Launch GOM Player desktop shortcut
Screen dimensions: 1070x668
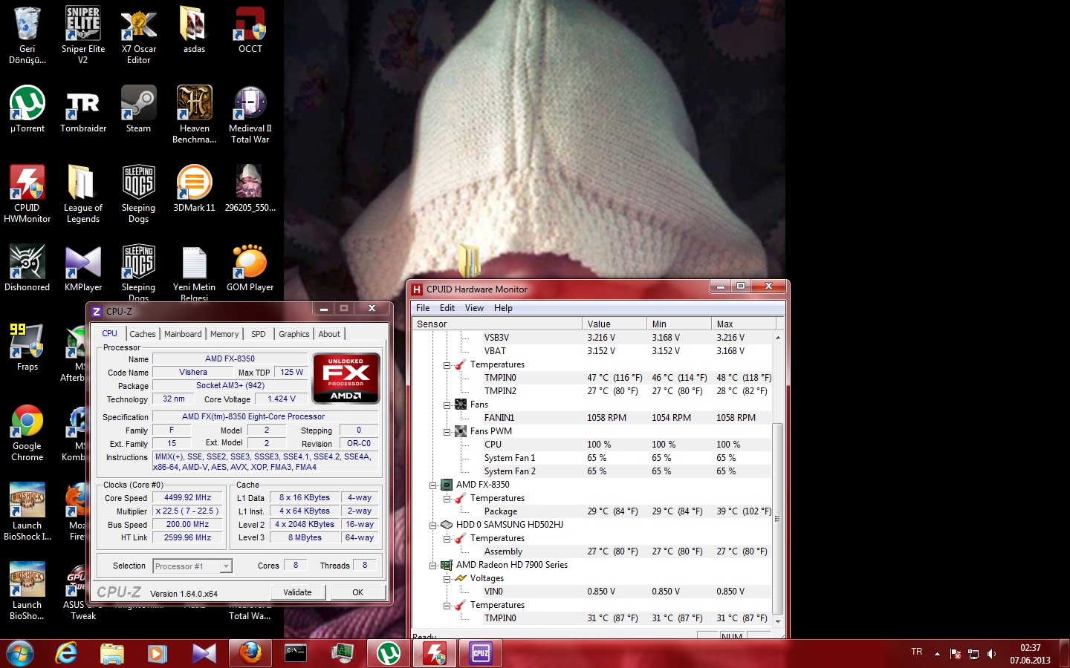250,268
